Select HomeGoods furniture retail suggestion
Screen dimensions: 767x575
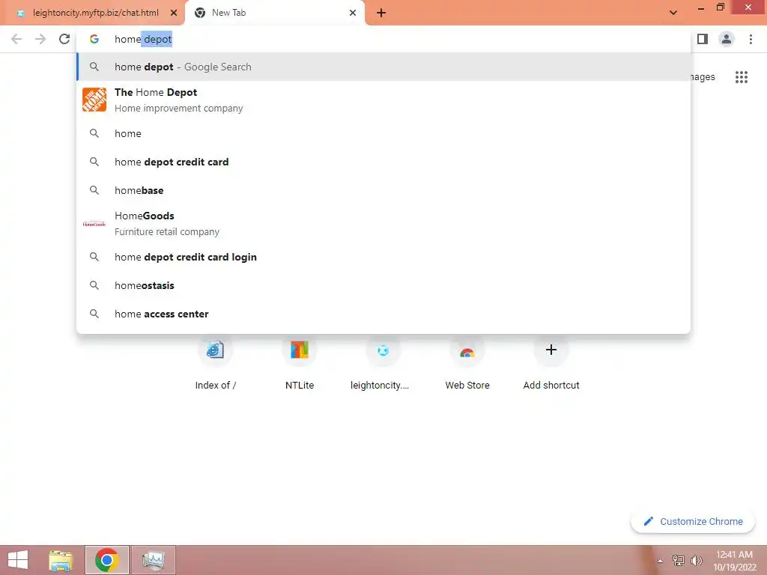(383, 223)
